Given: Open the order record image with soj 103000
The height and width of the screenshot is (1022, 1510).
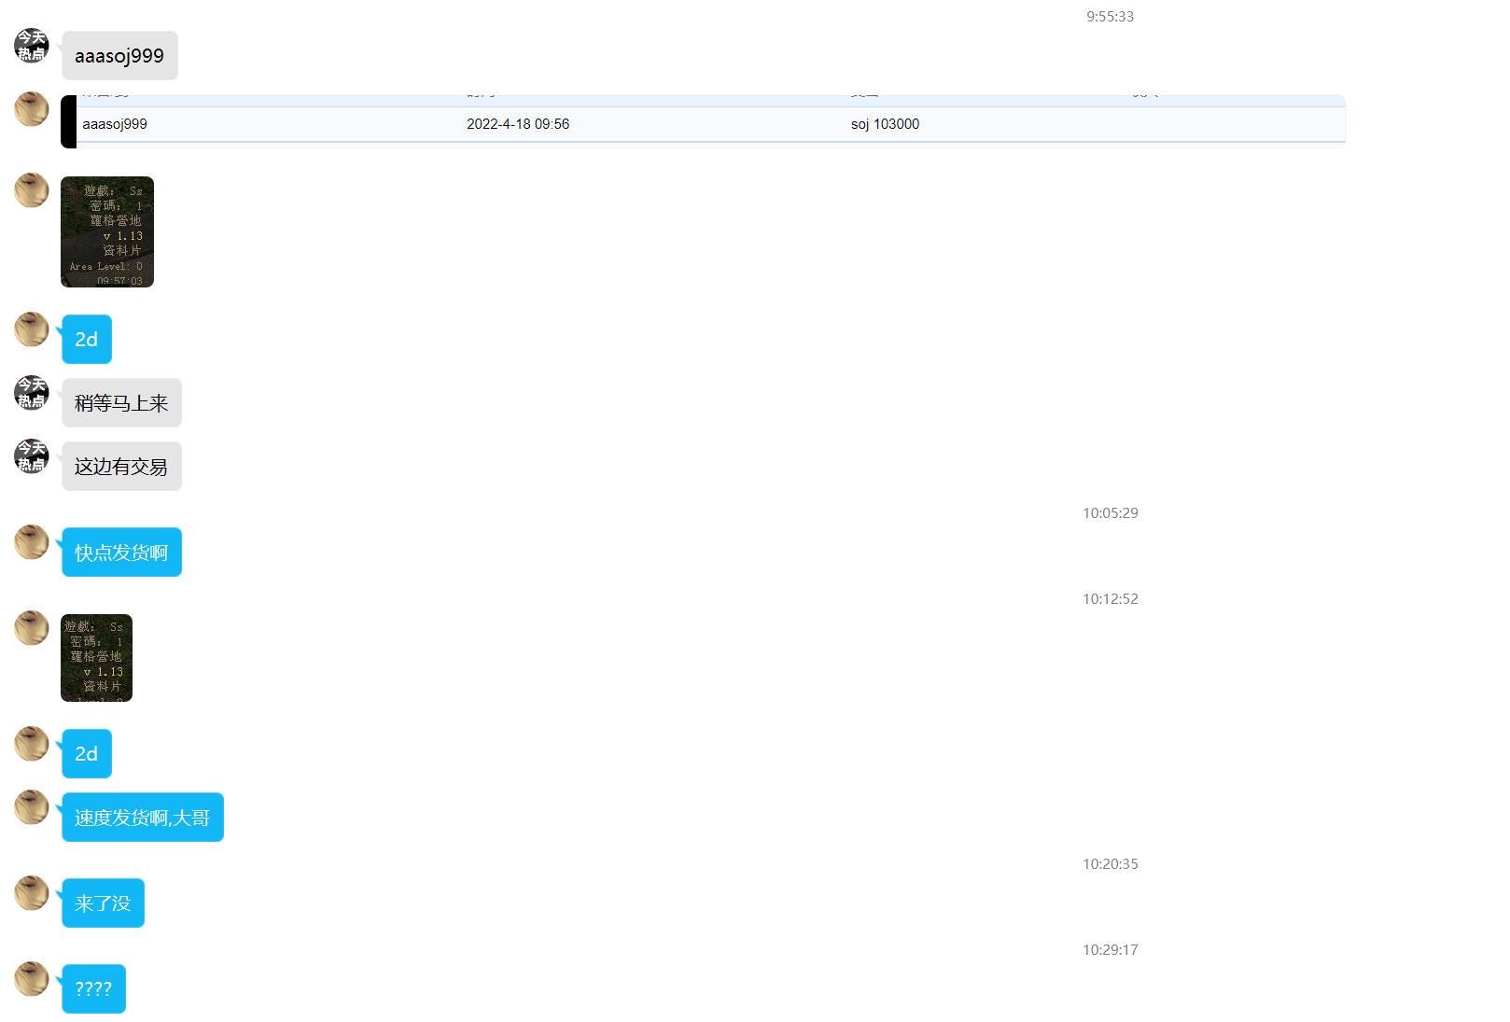Looking at the screenshot, I should coord(703,122).
